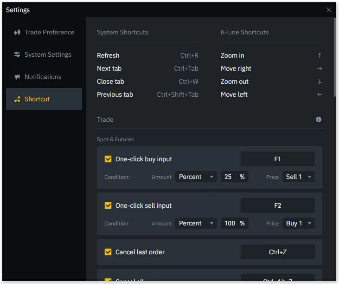Edit the F1 shortcut key field
Screen dimensions: 339x284
(278, 159)
